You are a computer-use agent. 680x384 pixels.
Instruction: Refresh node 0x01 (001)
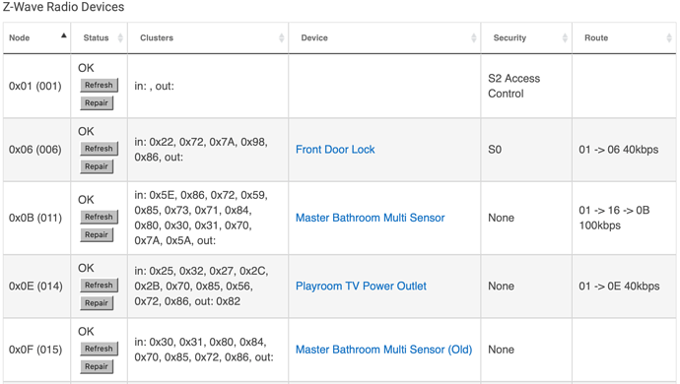[x=99, y=85]
